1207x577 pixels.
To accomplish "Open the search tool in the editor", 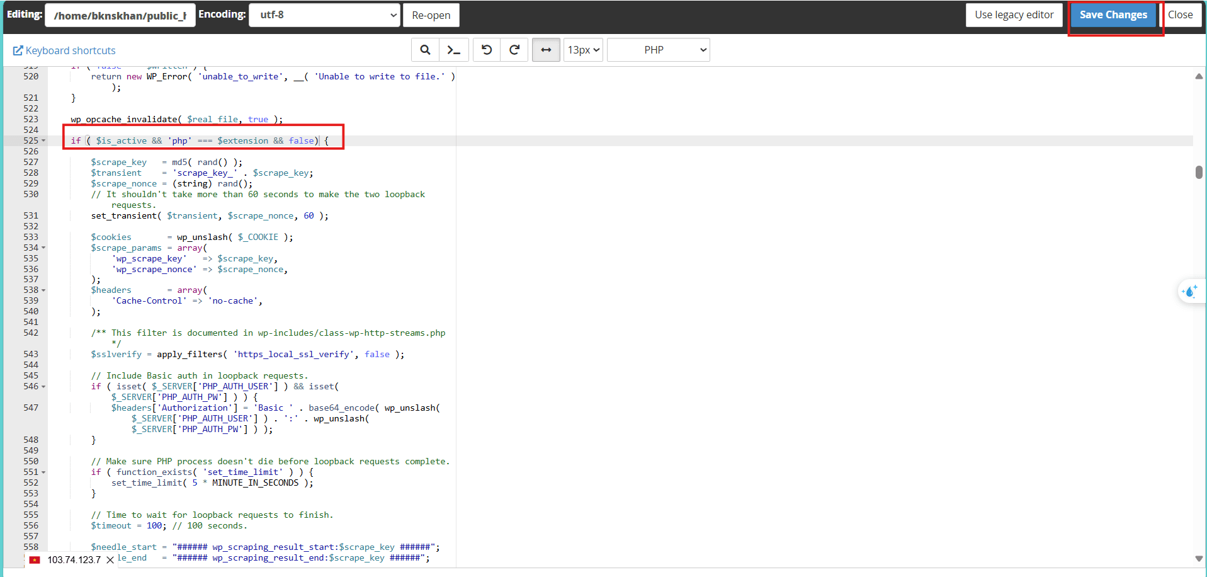I will pos(424,49).
